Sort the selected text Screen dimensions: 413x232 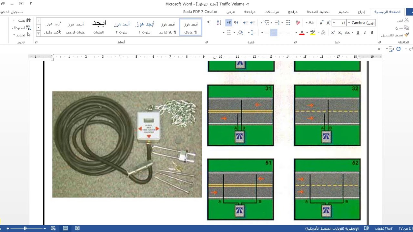click(219, 23)
